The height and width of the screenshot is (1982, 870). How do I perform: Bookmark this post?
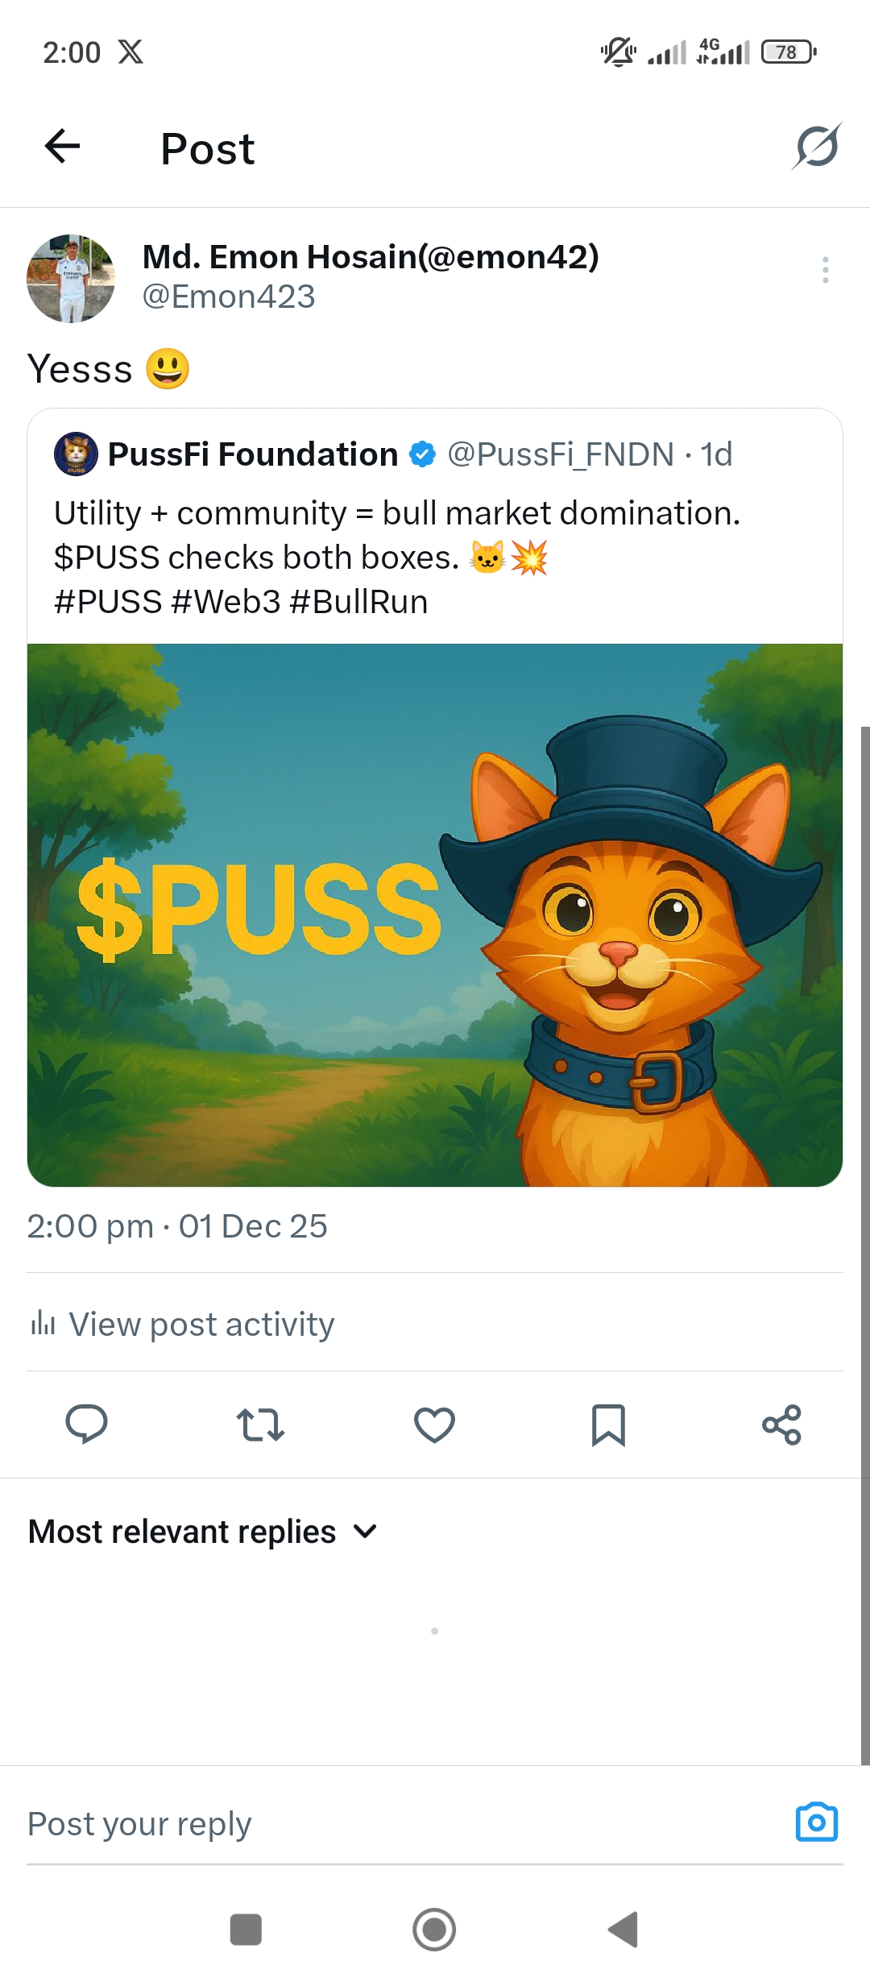(x=608, y=1424)
